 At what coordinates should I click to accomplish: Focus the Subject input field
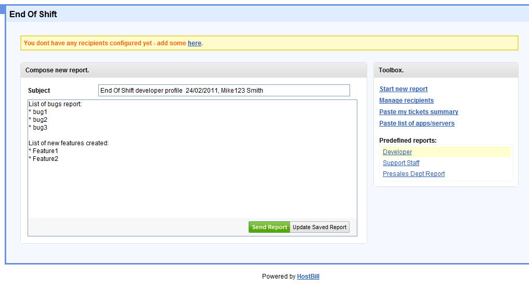pyautogui.click(x=224, y=91)
